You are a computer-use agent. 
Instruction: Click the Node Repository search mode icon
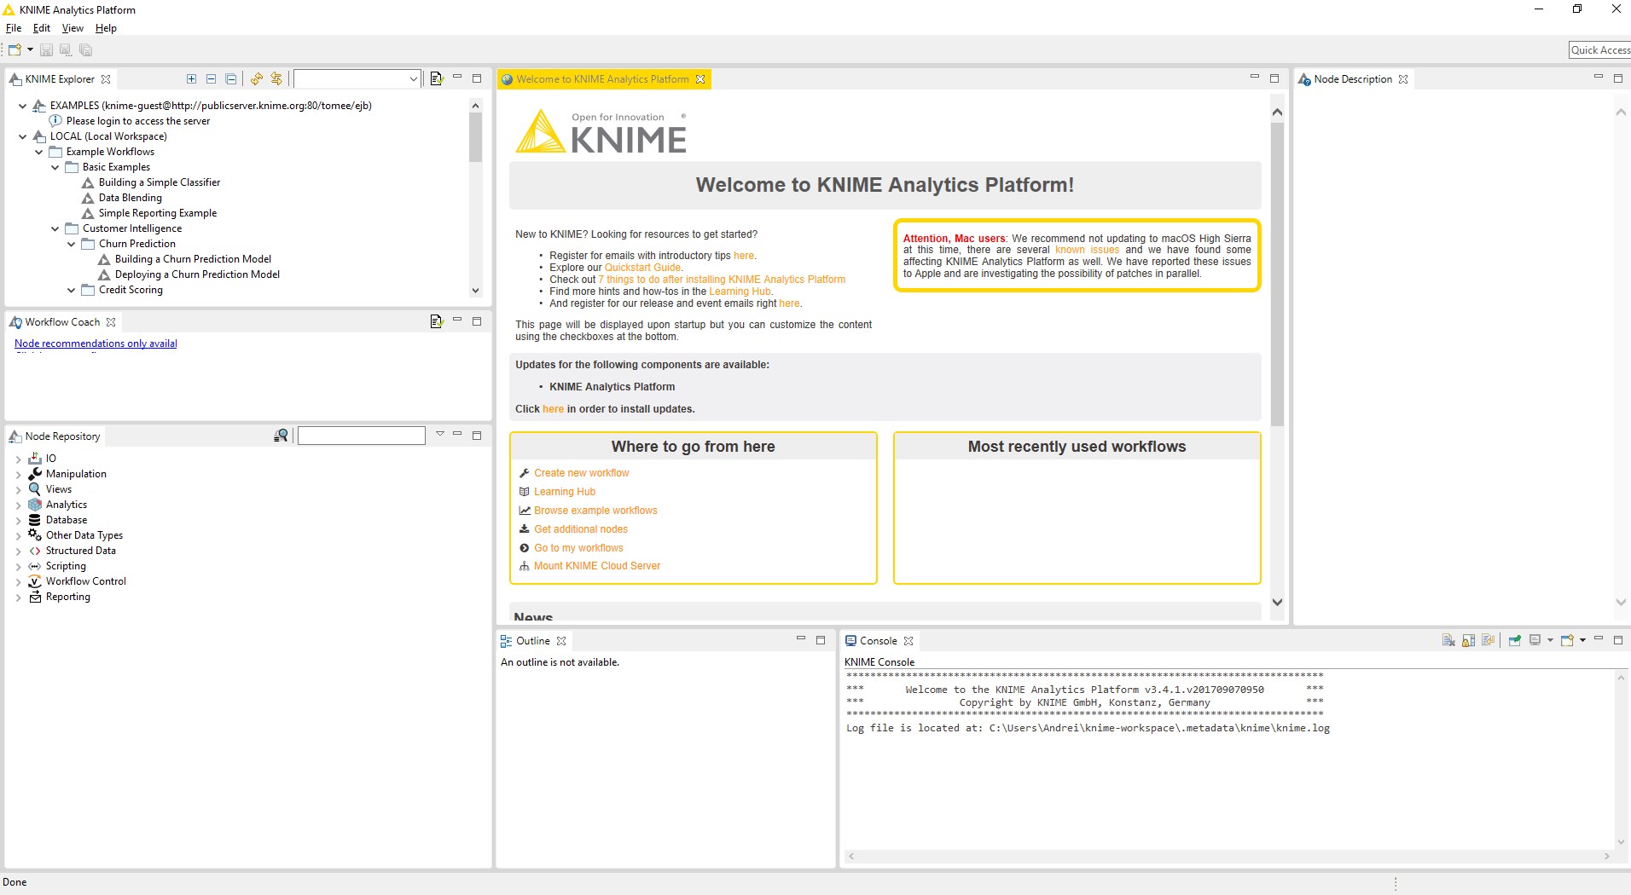(x=281, y=436)
